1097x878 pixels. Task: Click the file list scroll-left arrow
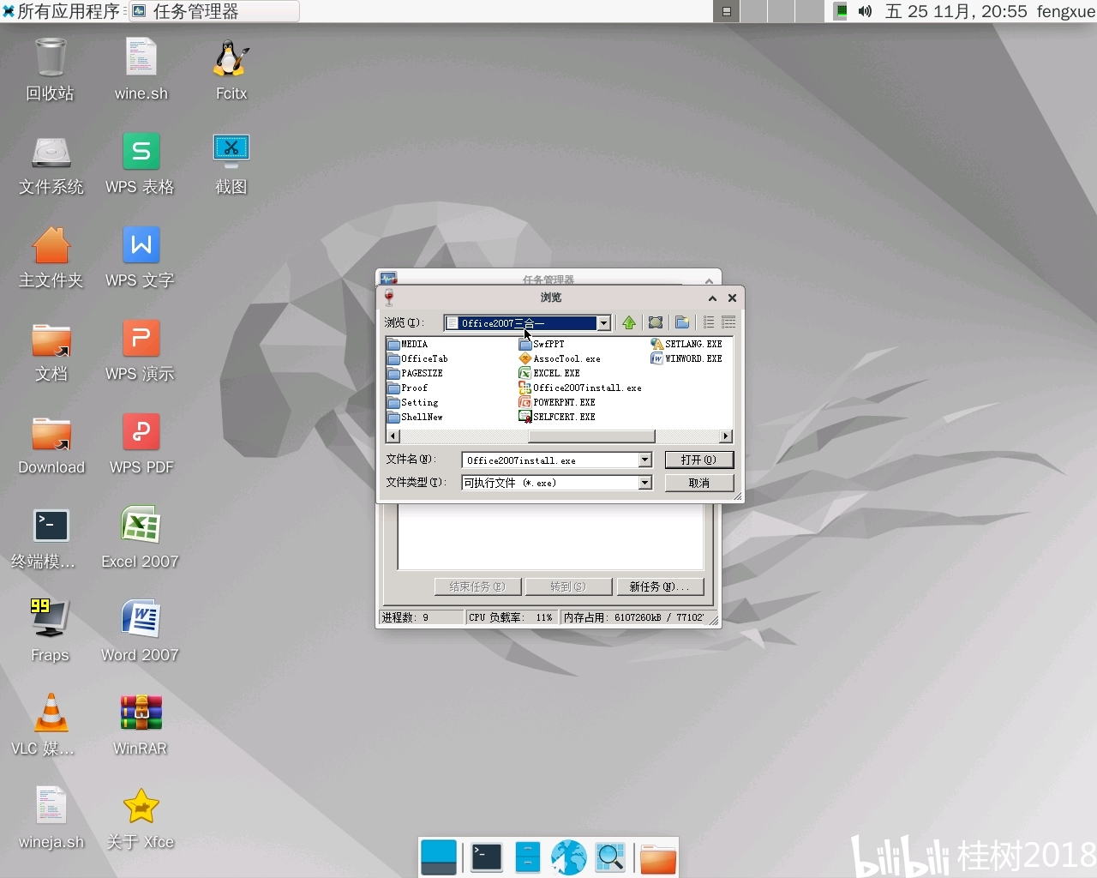[393, 436]
